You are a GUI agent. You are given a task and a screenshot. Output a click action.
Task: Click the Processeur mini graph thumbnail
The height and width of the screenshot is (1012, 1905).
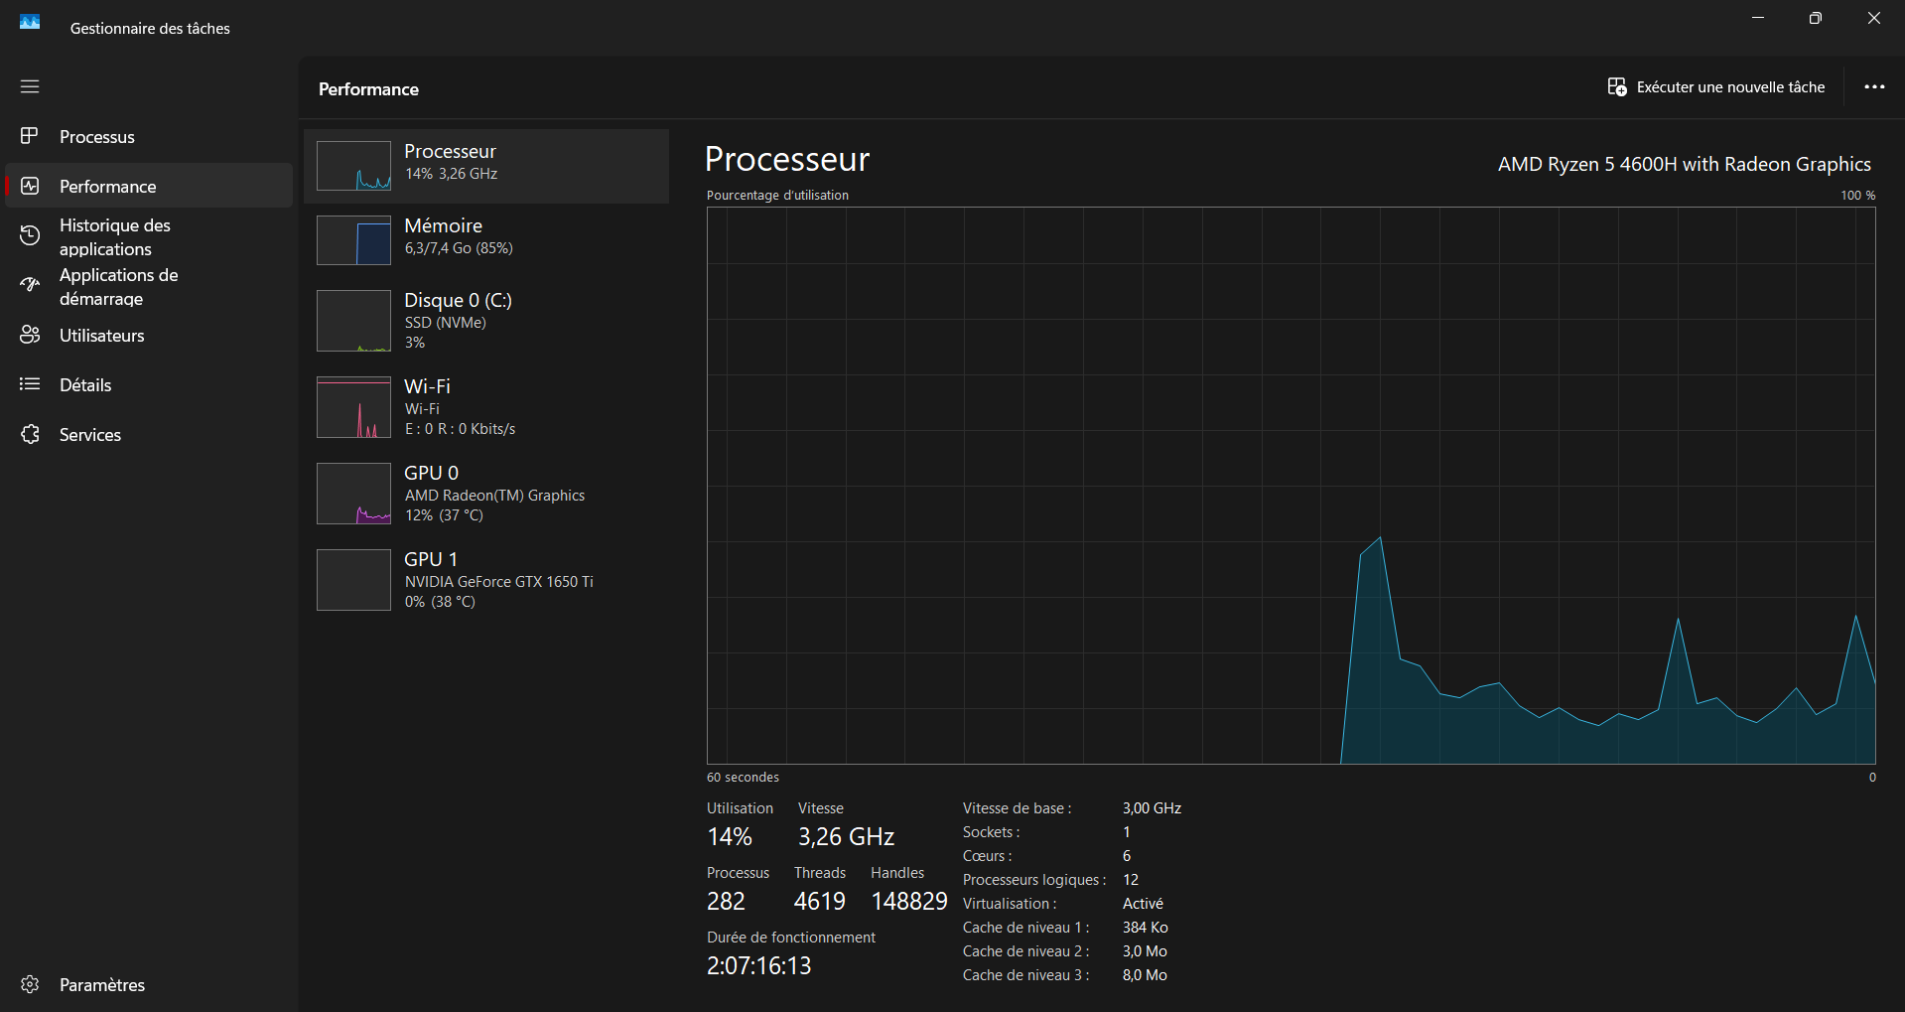tap(353, 166)
